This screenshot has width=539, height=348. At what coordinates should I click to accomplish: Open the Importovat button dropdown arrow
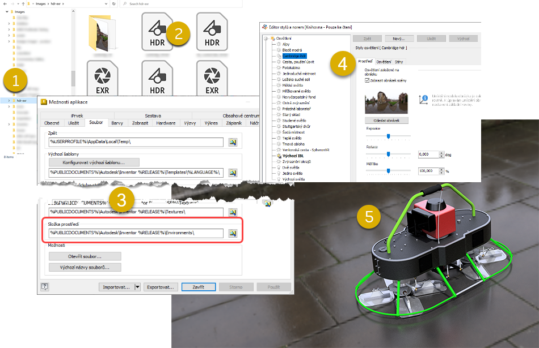point(137,287)
